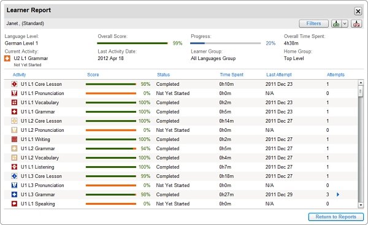Click the scrollbar up arrow
Viewport: 368px width, 225px height.
[361, 83]
